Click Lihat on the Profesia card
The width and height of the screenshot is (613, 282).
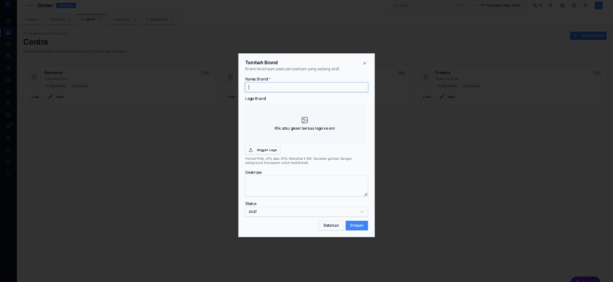pyautogui.click(x=427, y=97)
